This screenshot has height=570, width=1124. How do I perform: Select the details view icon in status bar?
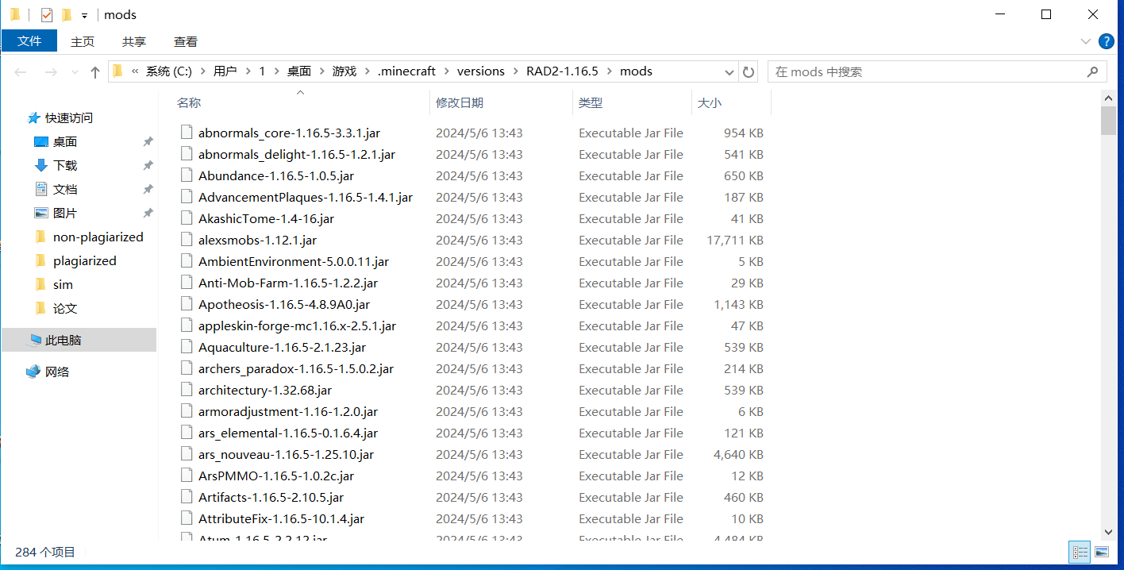click(x=1080, y=552)
